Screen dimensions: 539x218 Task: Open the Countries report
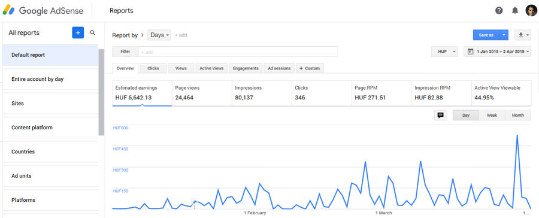(50, 152)
